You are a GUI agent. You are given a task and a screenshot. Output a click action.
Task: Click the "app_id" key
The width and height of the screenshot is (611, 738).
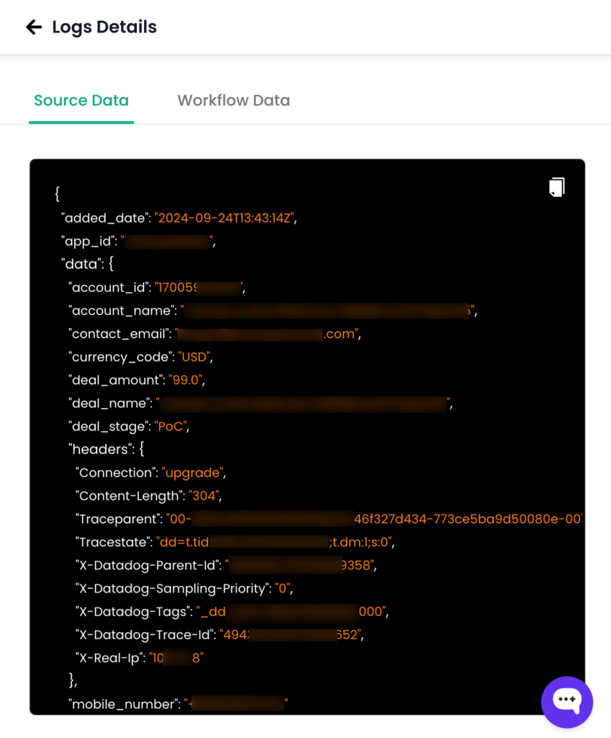coord(89,241)
